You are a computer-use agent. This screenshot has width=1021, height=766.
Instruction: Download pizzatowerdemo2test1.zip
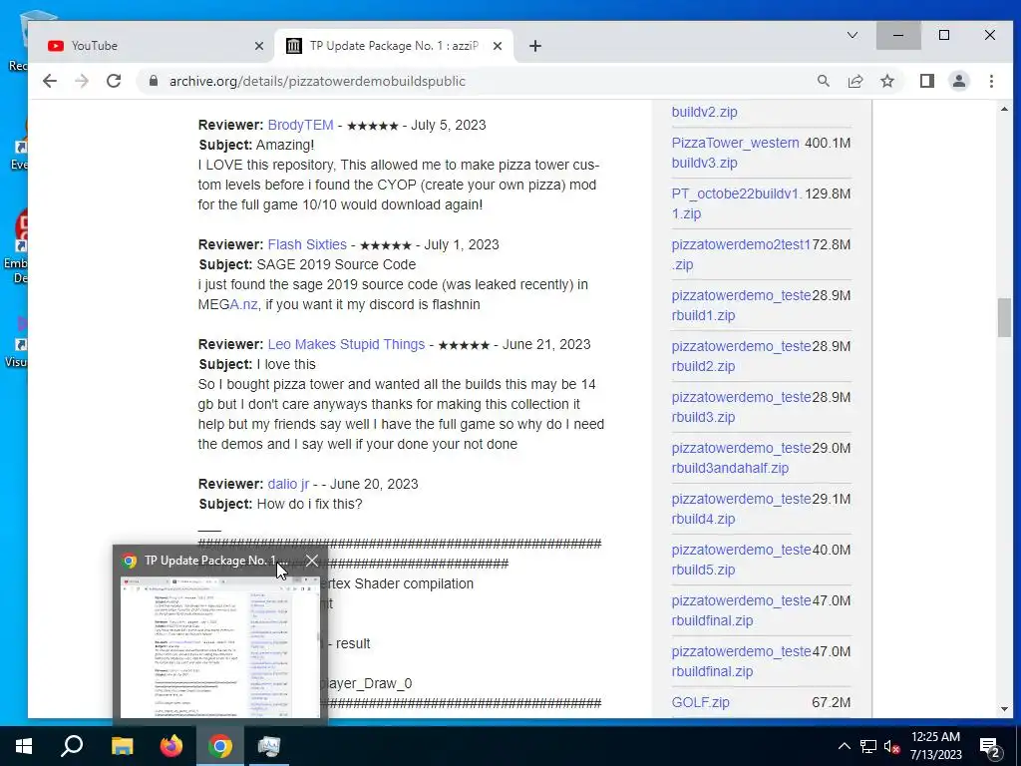tap(741, 254)
